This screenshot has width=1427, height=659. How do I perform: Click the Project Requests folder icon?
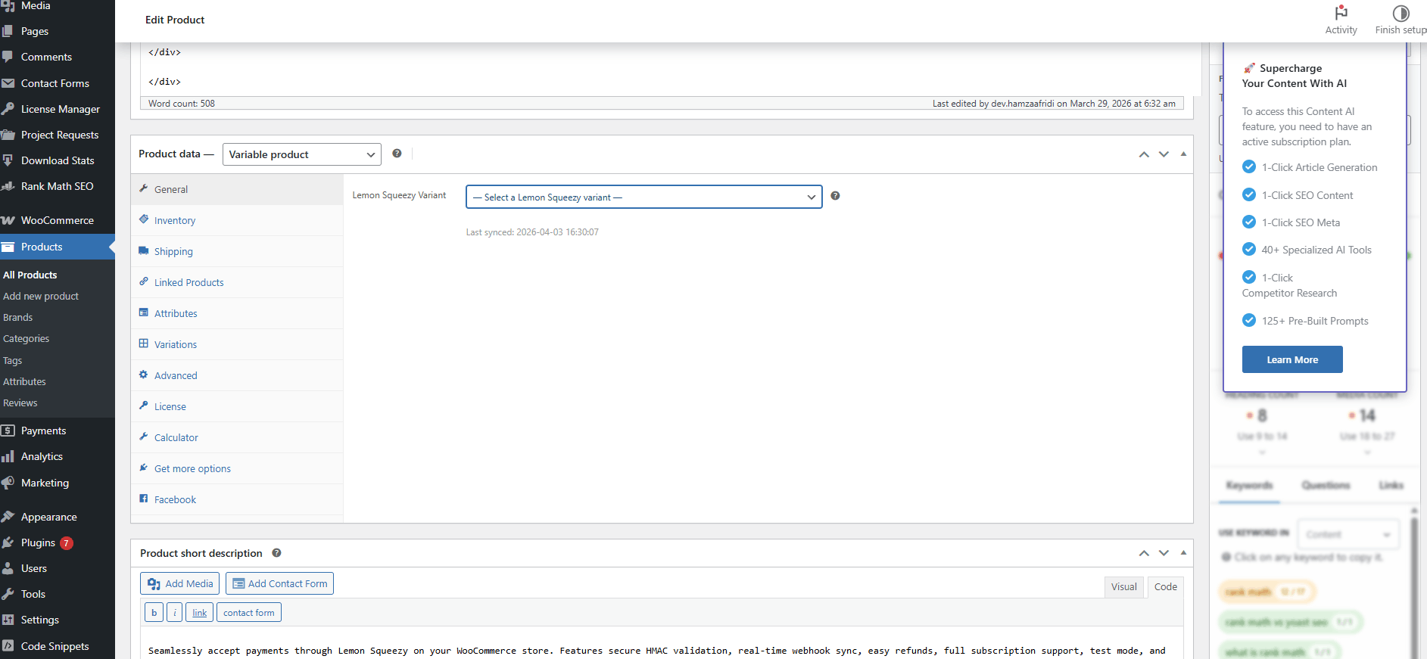[8, 135]
